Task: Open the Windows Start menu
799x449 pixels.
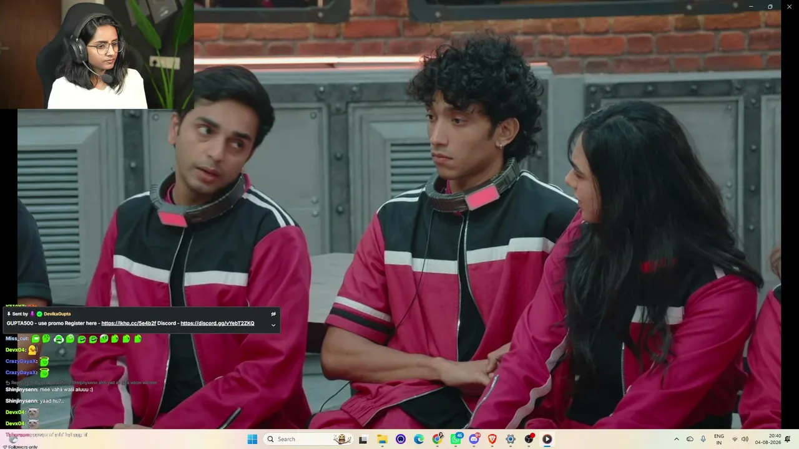Action: 252,439
